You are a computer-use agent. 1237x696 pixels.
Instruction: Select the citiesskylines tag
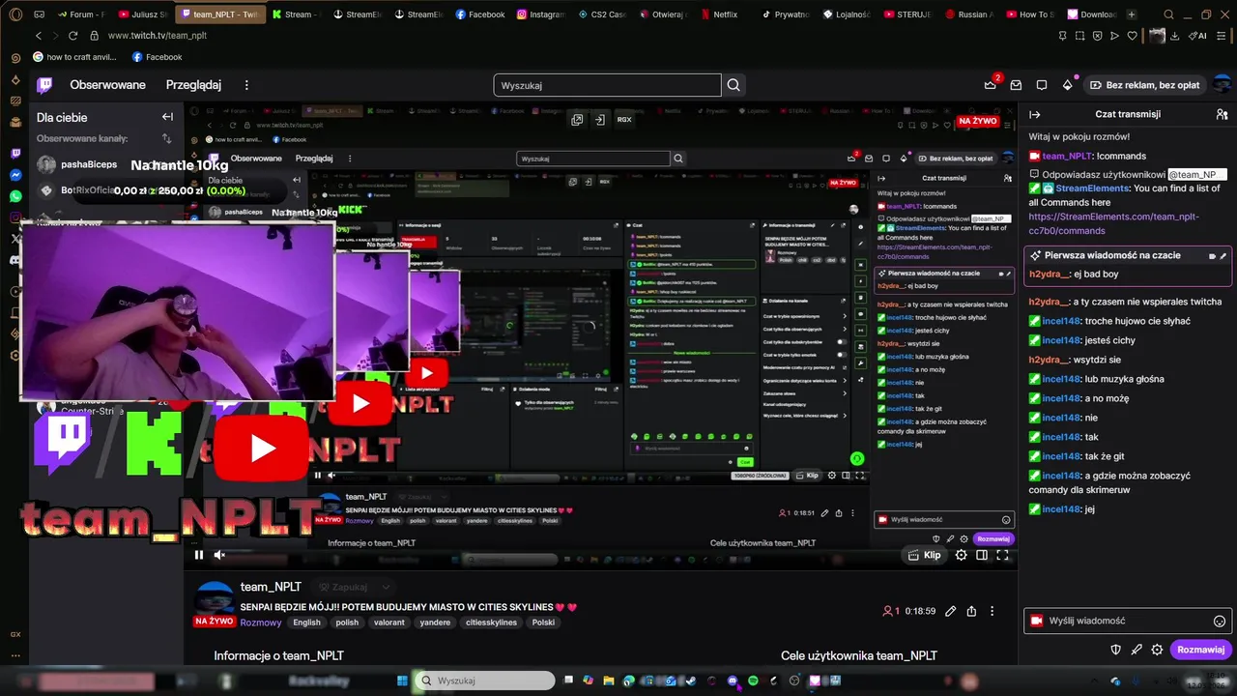pyautogui.click(x=491, y=623)
